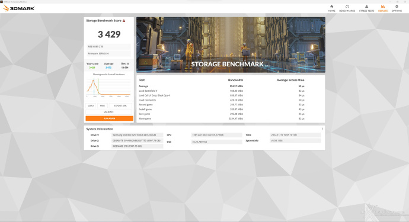Export the result as XML

pos(120,105)
